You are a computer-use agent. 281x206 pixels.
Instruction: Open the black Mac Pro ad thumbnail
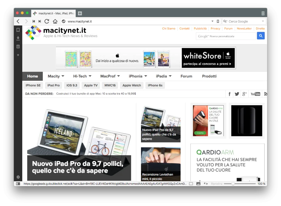247,121
